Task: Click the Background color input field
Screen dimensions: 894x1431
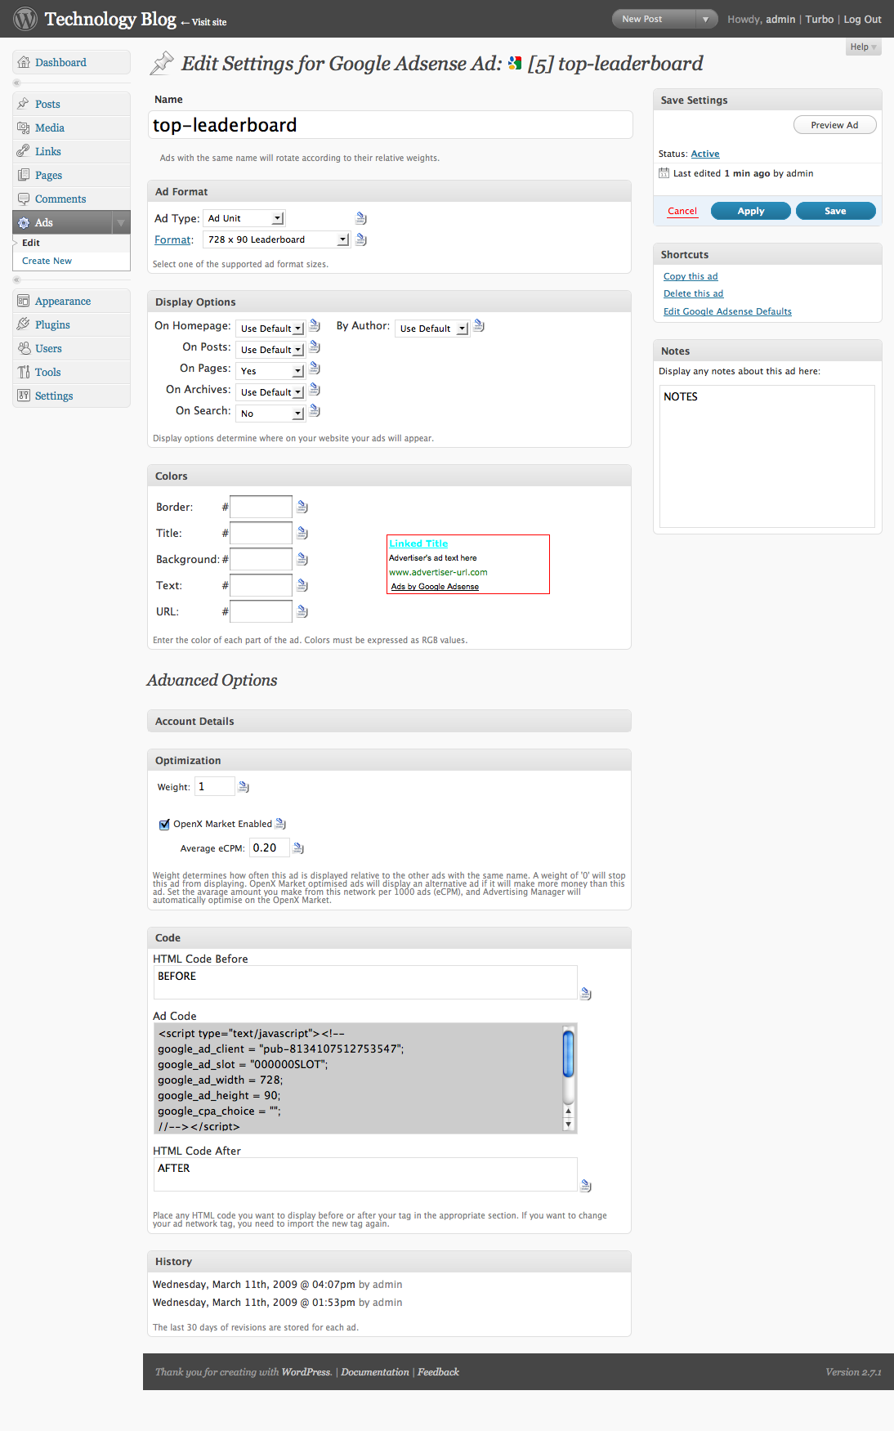Action: tap(261, 560)
